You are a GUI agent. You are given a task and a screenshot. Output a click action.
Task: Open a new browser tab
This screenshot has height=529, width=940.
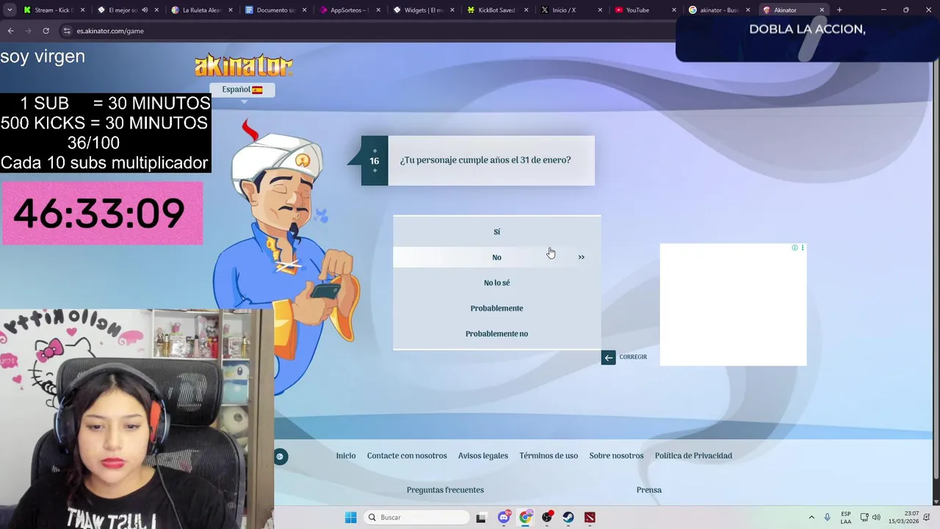click(839, 10)
